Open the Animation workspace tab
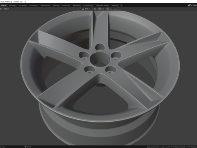197x148 pixels. click(x=66, y=6)
